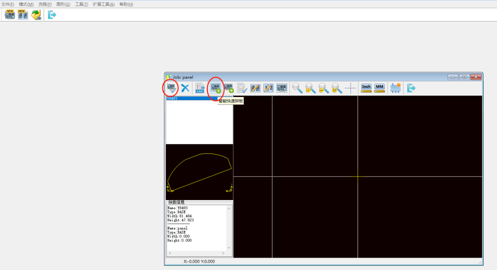Click the blue X delete icon
This screenshot has height=270, width=497.
185,88
